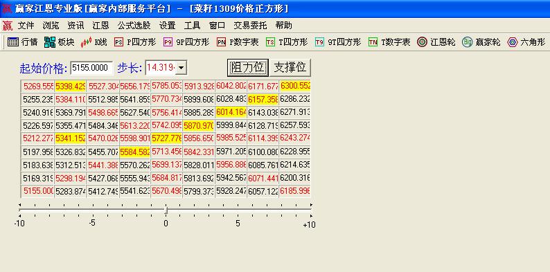This screenshot has height=272, width=550.
Task: Expand the 步长 step dropdown arrow
Action: [181, 68]
